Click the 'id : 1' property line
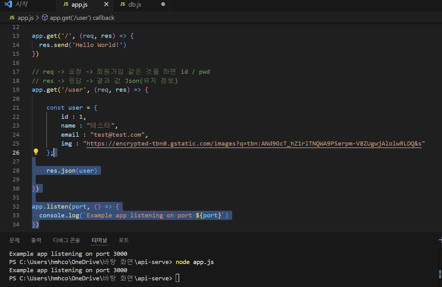 click(74, 117)
